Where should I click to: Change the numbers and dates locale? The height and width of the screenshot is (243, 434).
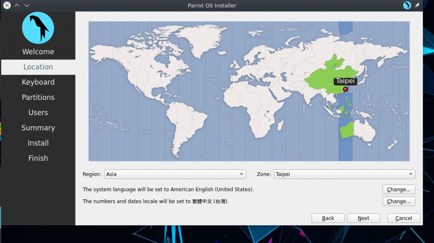398,201
